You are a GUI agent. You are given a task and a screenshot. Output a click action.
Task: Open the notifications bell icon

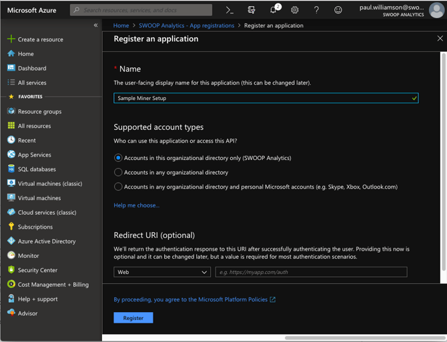(273, 10)
